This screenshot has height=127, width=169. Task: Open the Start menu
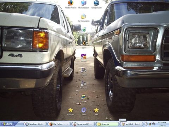coord(8,124)
